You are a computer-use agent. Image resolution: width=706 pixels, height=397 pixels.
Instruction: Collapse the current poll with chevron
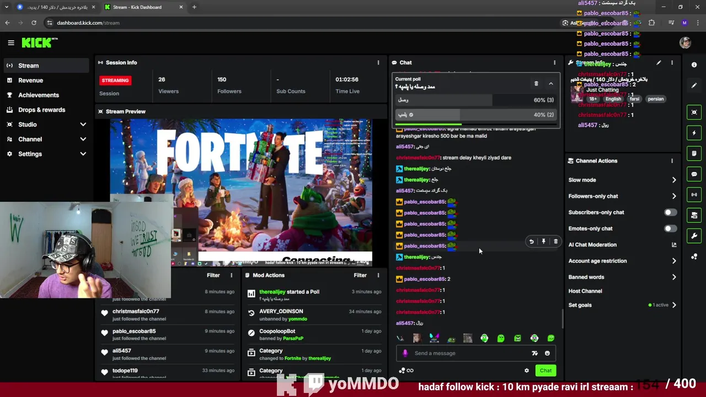[550, 83]
